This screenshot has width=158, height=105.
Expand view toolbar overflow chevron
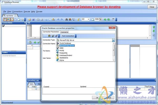[x=25, y=20]
